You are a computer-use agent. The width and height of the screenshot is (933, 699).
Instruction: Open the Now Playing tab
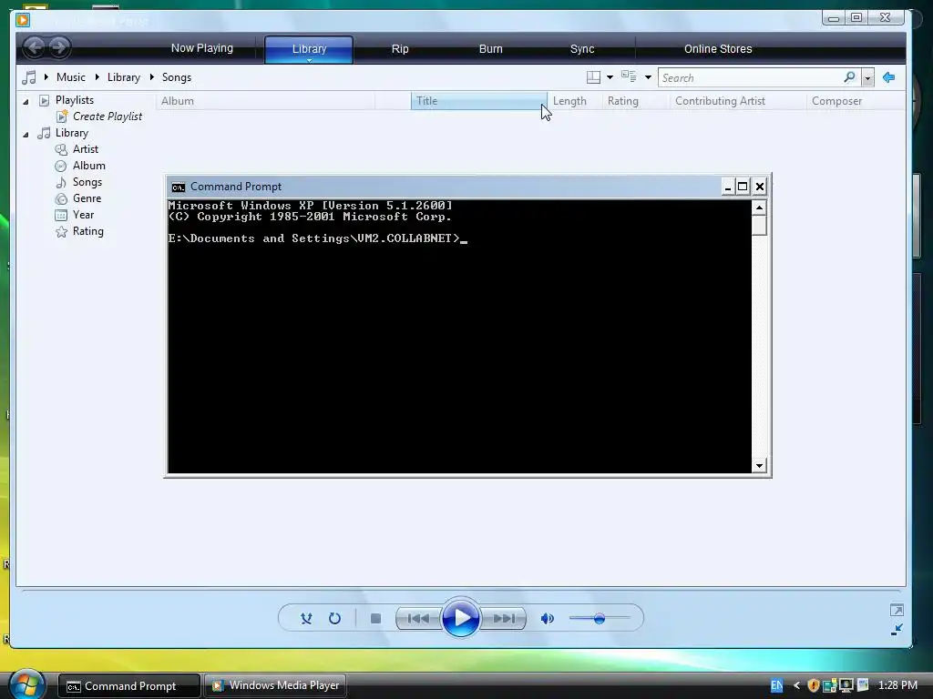coord(201,48)
